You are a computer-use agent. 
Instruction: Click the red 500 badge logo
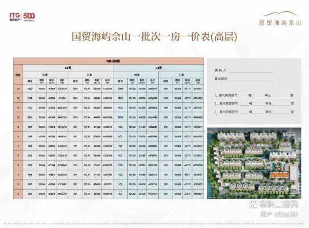pos(29,17)
